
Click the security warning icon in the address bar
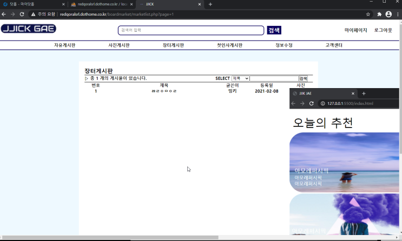(x=33, y=15)
